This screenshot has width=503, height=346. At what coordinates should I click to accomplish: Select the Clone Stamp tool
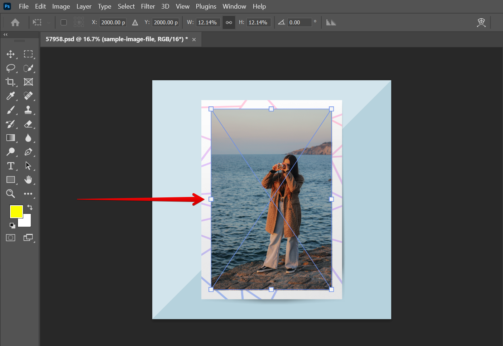28,110
